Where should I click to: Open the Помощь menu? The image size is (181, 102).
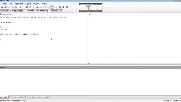[44, 4]
